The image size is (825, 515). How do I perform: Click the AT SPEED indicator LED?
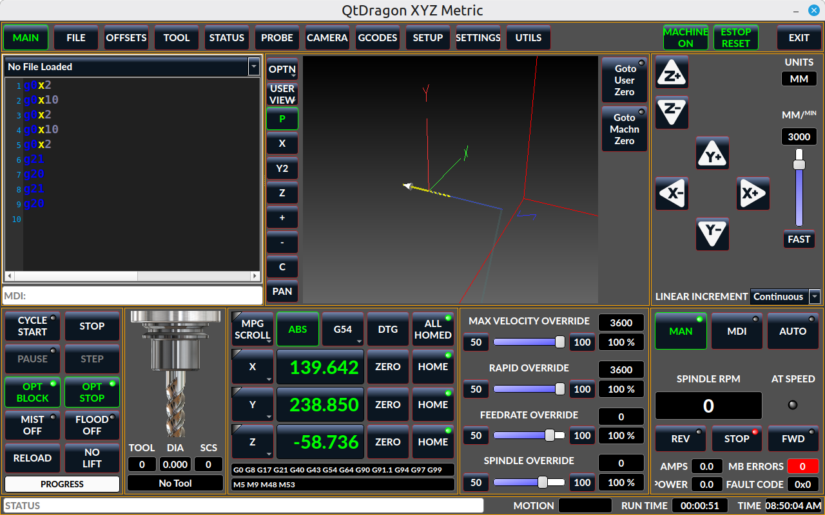tap(793, 405)
